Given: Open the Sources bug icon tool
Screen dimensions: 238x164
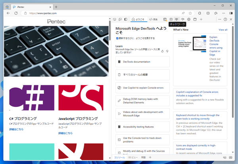Looking at the screenshot, I should [171, 19].
